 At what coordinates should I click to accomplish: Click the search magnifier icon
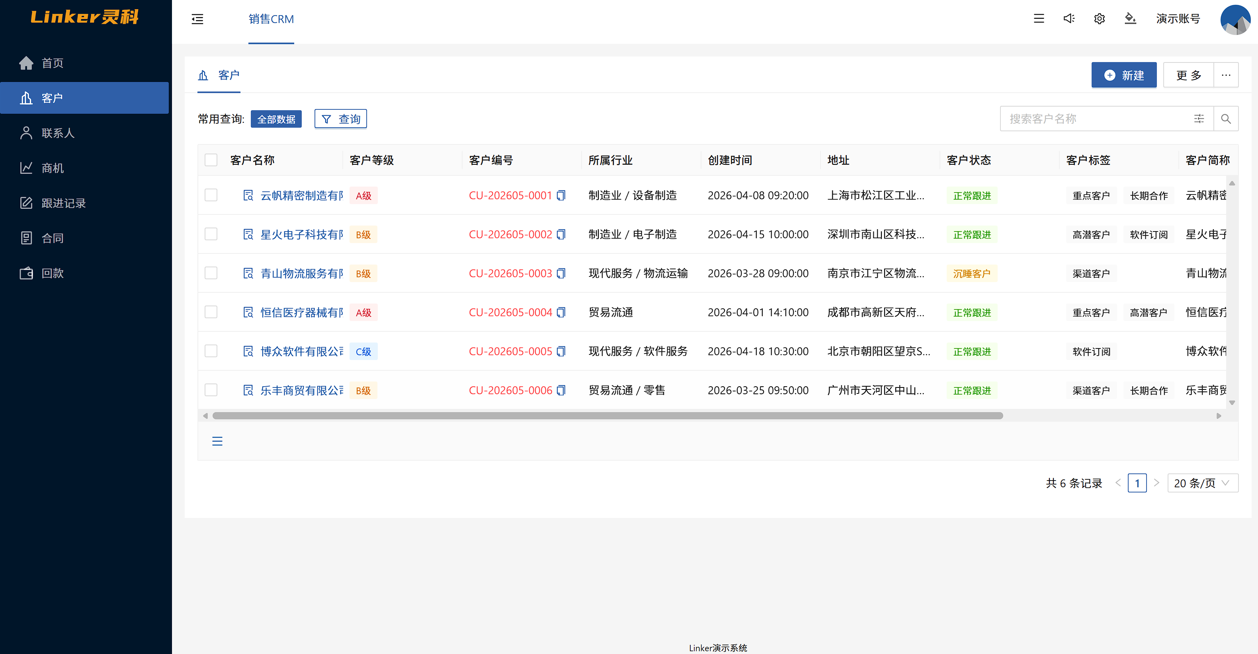[1226, 119]
